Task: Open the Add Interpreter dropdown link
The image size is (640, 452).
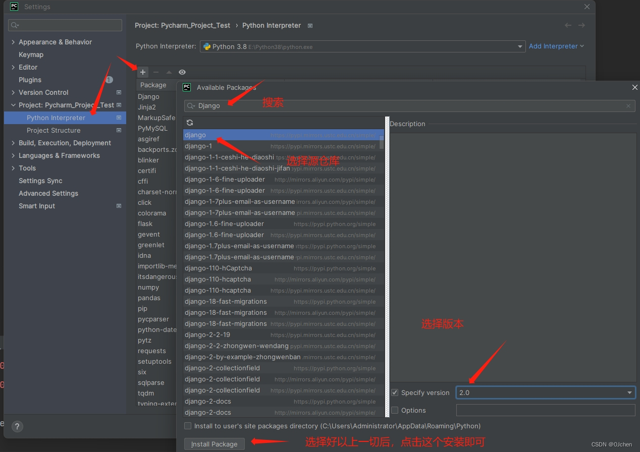Action: pyautogui.click(x=556, y=46)
